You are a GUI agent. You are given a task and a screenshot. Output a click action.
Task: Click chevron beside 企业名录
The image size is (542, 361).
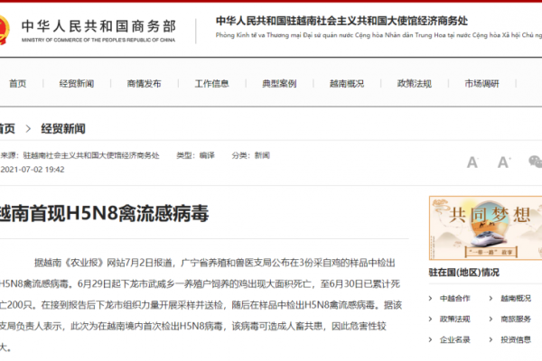point(430,340)
